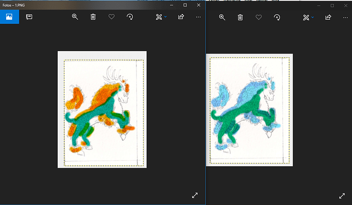
Task: Delete the photo in the left window
Action: (93, 17)
